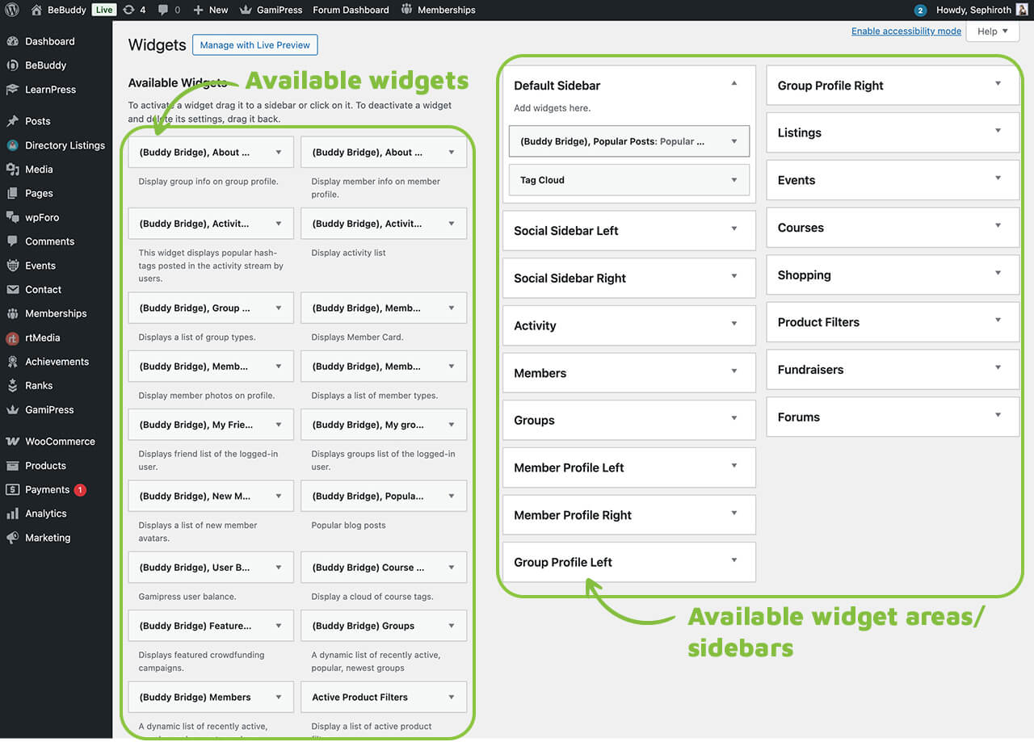The height and width of the screenshot is (742, 1034).
Task: Click the updates icon showing 4
Action: (x=129, y=10)
